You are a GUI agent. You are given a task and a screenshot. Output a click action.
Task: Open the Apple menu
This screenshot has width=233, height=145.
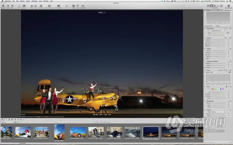click(x=2, y=1)
